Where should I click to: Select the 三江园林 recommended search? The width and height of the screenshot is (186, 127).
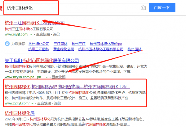pos(60,44)
